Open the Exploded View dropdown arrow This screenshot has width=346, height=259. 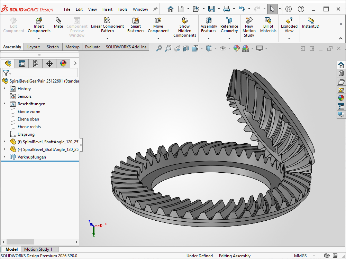pyautogui.click(x=289, y=38)
